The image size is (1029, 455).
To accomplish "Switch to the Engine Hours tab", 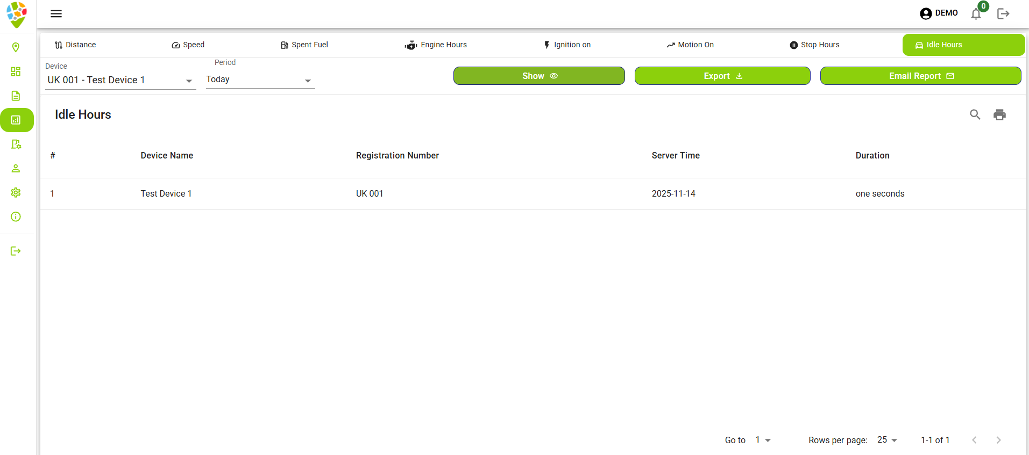I will (x=436, y=45).
